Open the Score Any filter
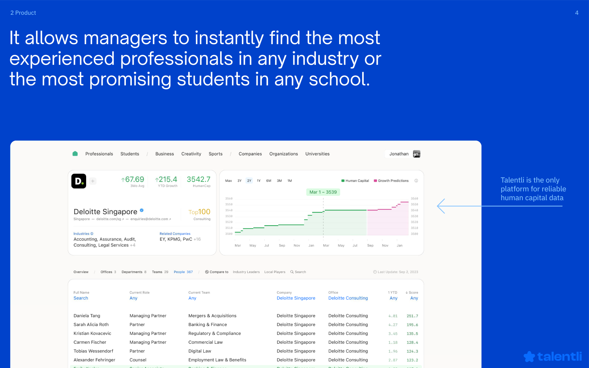Screen dimensions: 589x368 coord(414,298)
